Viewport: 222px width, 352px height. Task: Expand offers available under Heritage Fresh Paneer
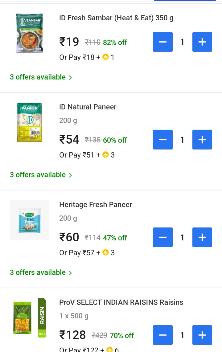point(41,272)
